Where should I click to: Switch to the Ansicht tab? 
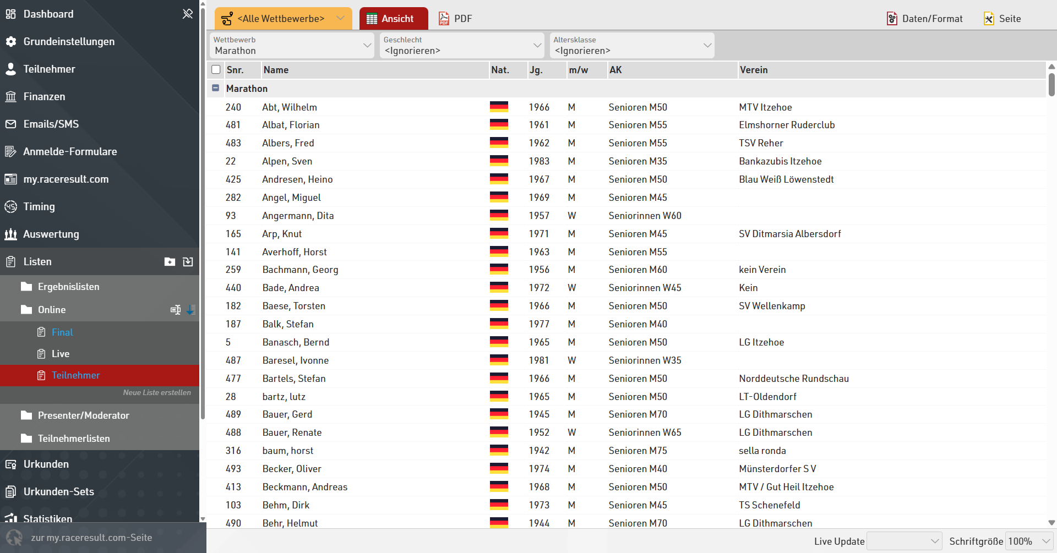[393, 19]
